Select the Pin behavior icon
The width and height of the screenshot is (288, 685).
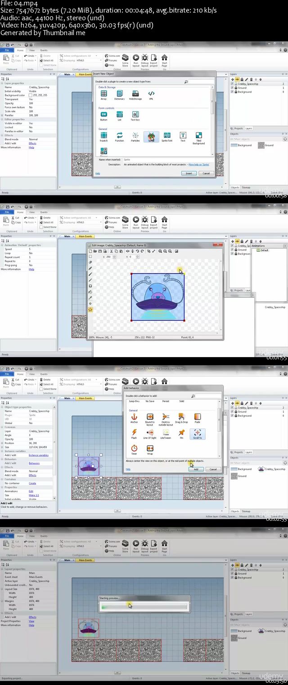pos(181,434)
